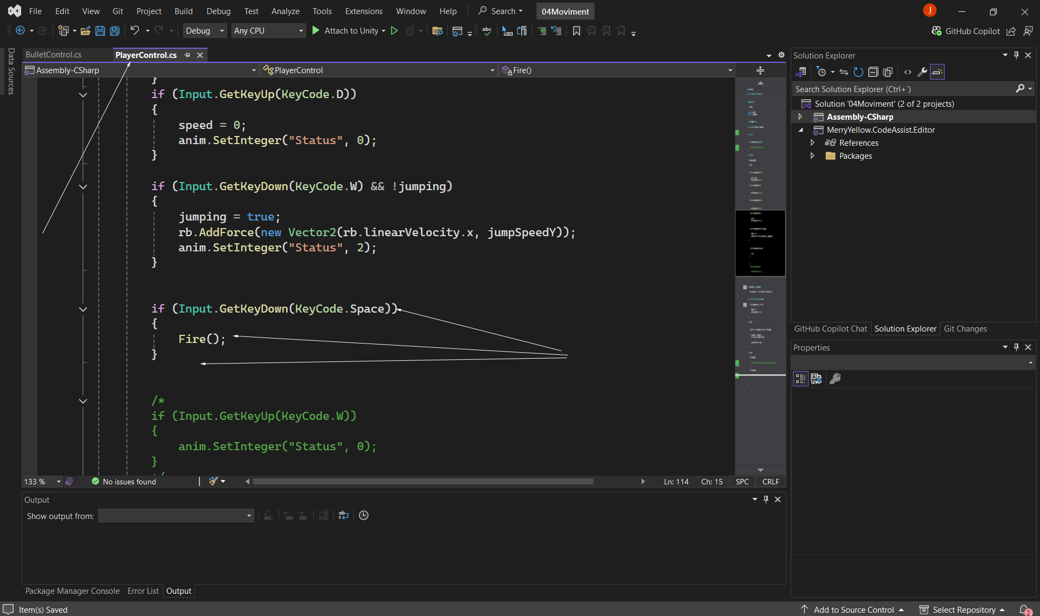1040x616 pixels.
Task: Click the bookmark toggle icon in toolbar
Action: tap(576, 31)
